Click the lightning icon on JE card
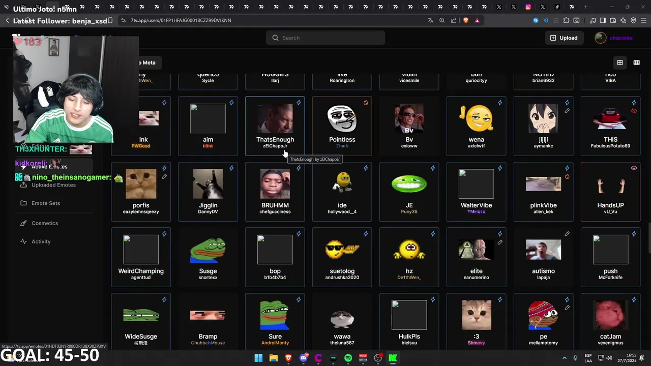The image size is (651, 366). coord(433,168)
